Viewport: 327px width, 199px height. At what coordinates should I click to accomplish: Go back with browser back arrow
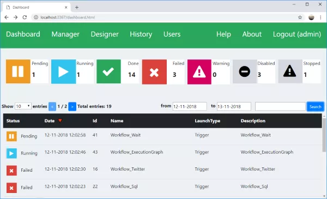tap(7, 17)
